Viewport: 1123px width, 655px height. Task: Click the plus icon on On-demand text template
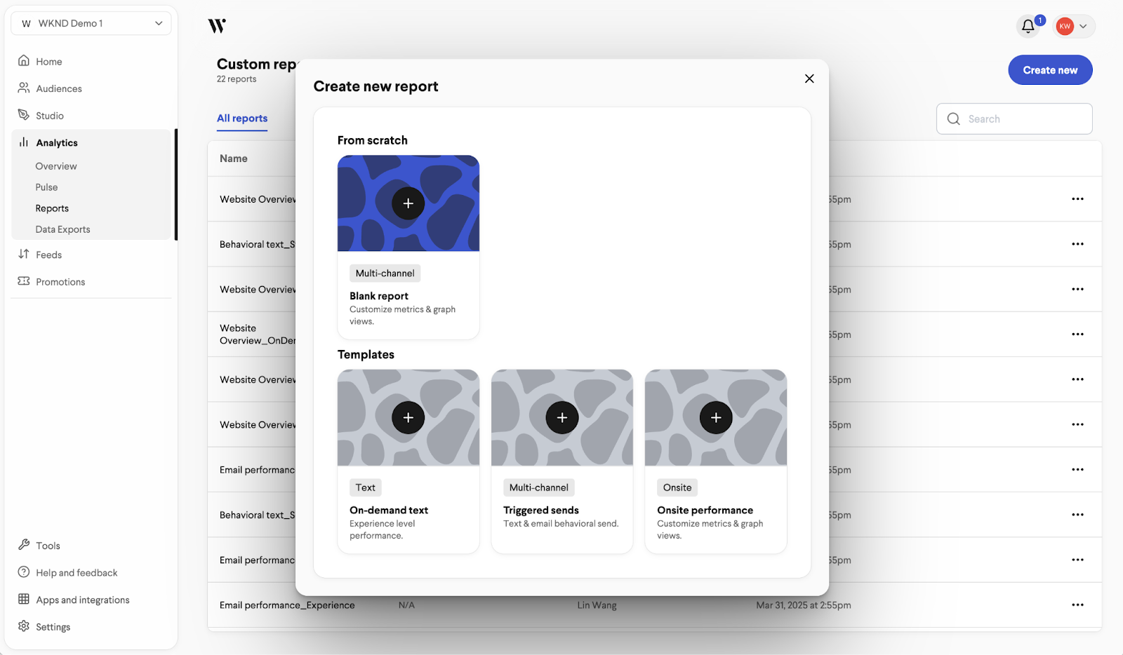(408, 418)
